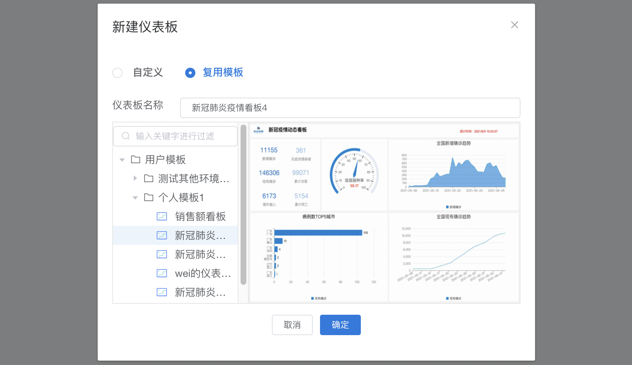Click the wei的仪表 dashboard icon
The width and height of the screenshot is (632, 365).
point(162,273)
